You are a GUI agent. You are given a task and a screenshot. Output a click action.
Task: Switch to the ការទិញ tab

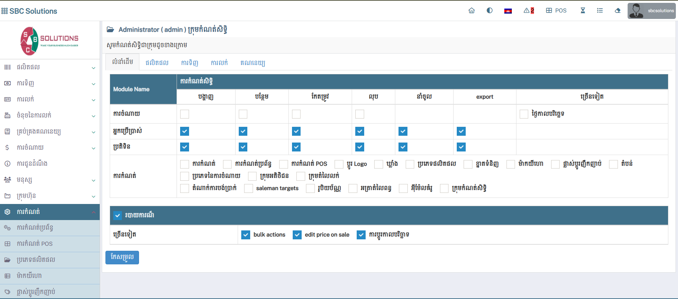point(189,63)
